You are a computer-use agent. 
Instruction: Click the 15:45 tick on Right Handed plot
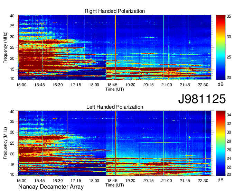[x=39, y=85]
